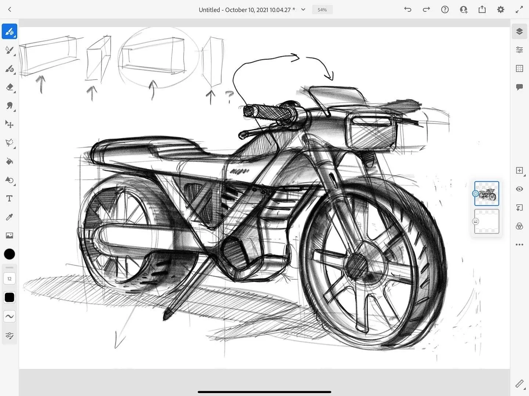The height and width of the screenshot is (396, 529).
Task: Open the brush flow opacity swatch
Action: (10, 297)
